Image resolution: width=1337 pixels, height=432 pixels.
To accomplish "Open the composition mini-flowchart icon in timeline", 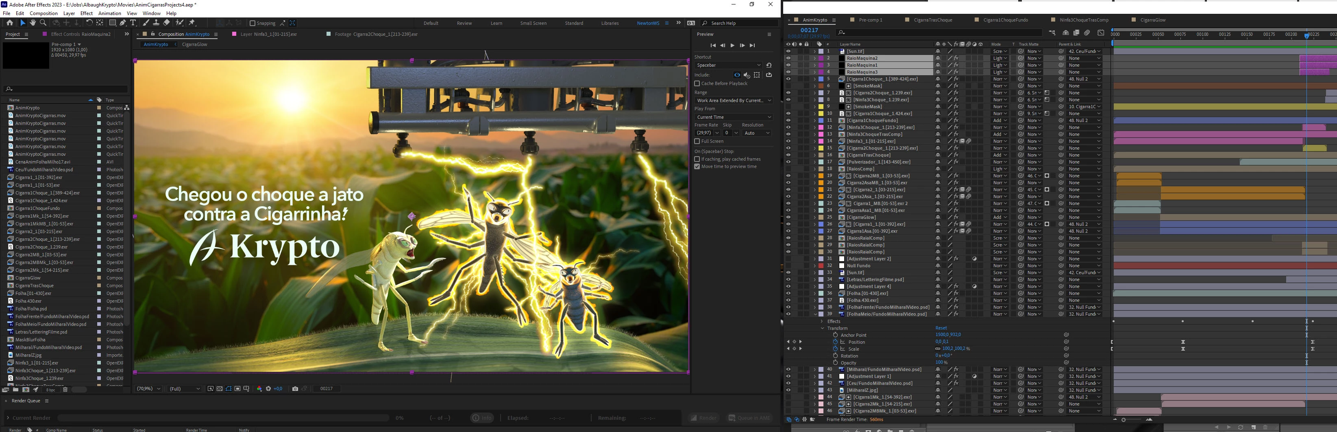I will 1052,33.
